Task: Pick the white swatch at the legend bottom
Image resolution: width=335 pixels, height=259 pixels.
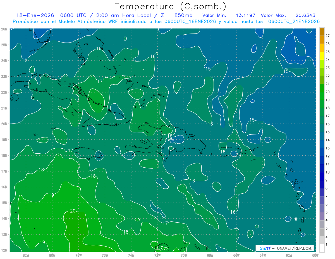Action: click(322, 248)
